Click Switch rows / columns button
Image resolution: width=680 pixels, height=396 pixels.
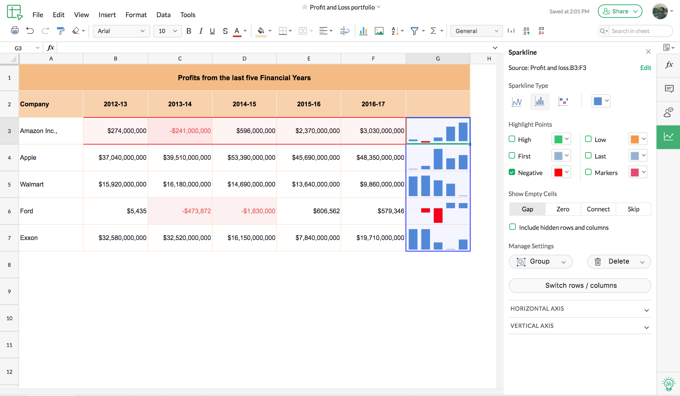pos(580,286)
